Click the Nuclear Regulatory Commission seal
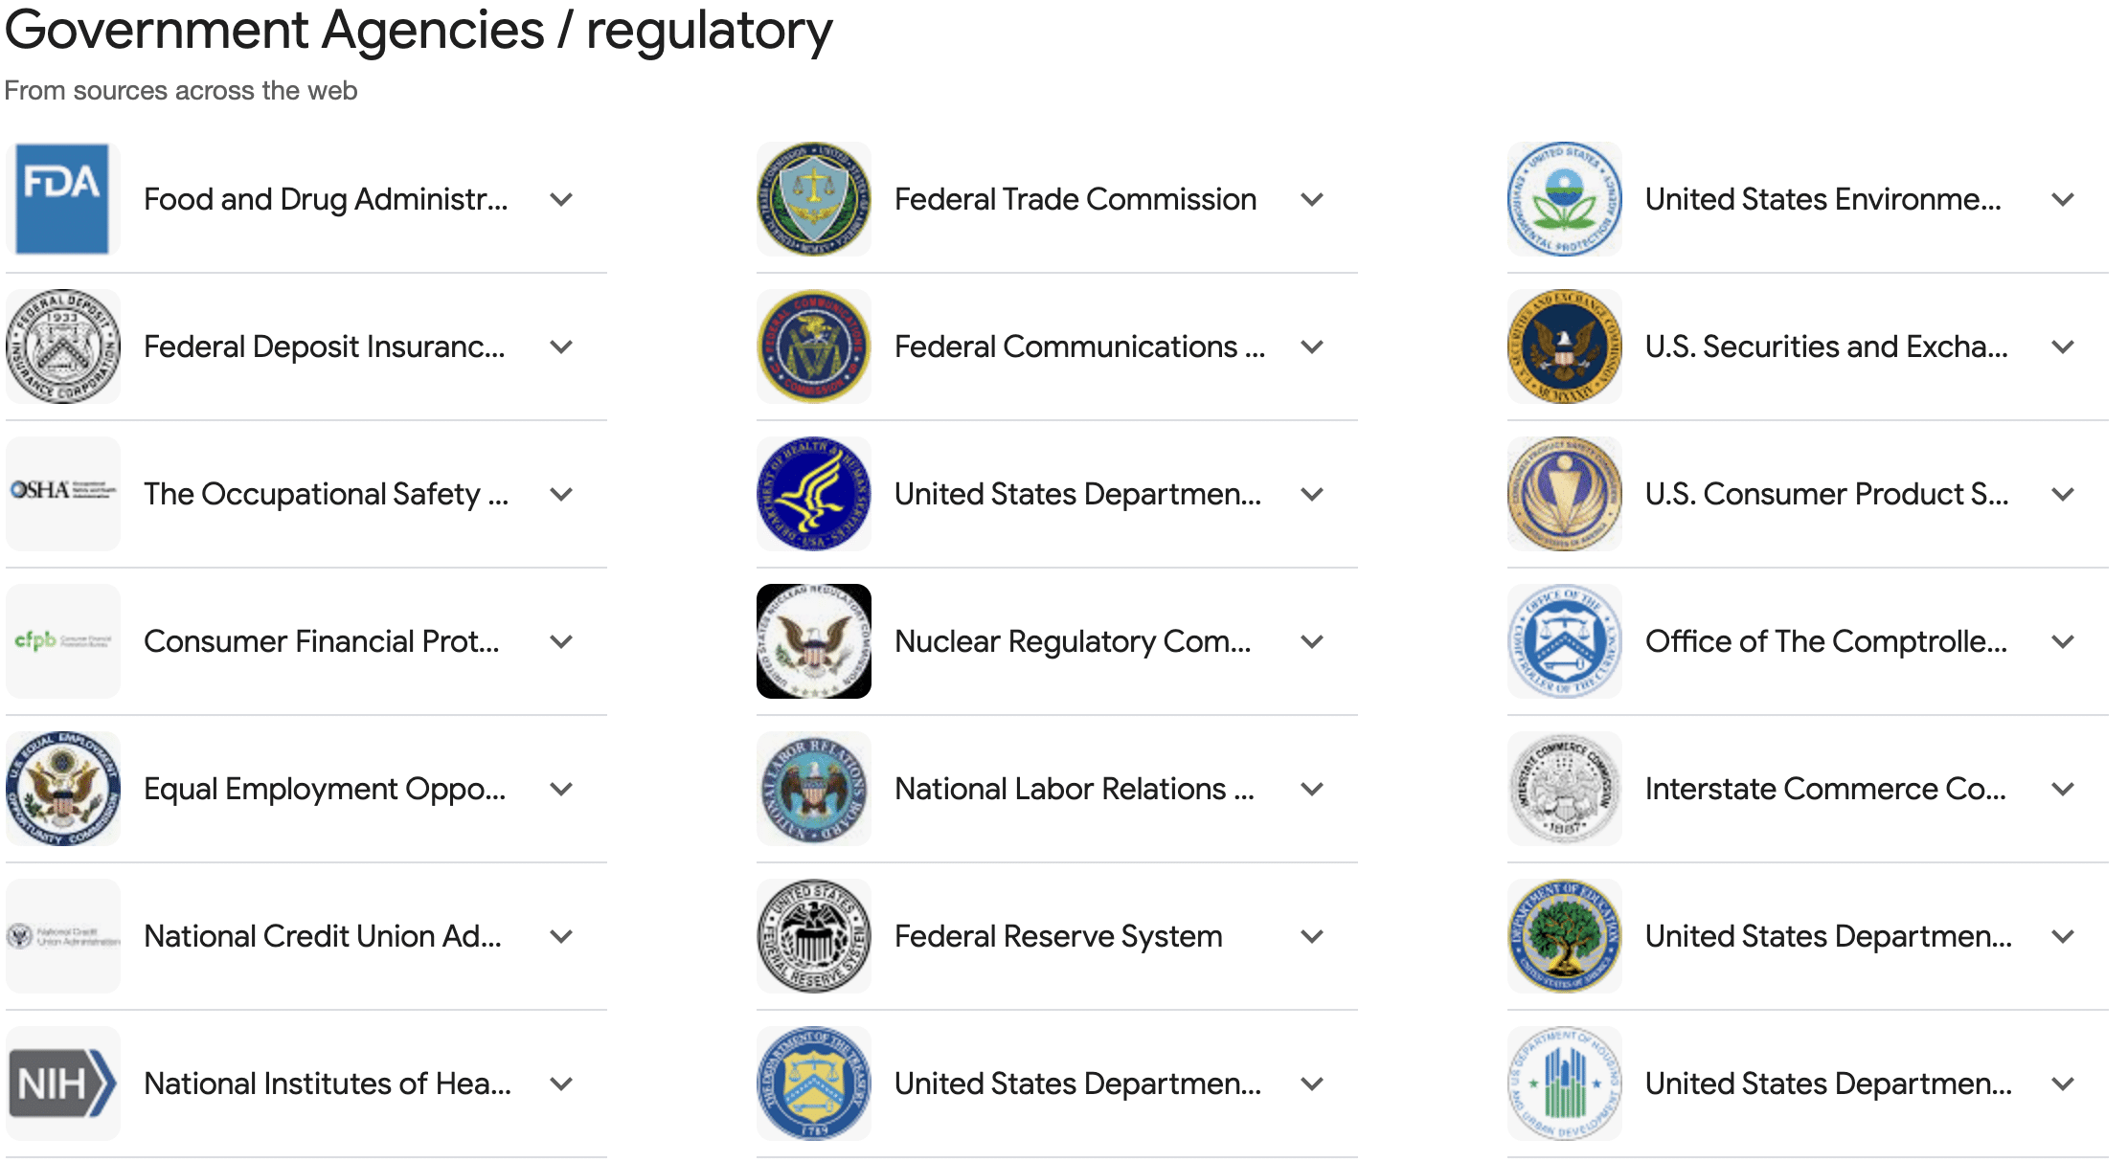The width and height of the screenshot is (2128, 1162). click(x=814, y=641)
